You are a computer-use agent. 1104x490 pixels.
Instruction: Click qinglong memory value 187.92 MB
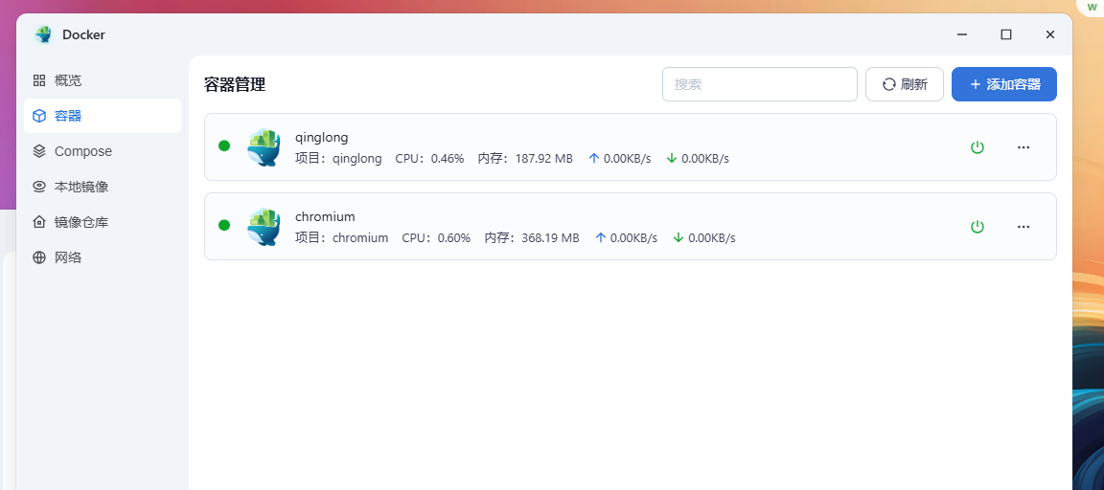(x=544, y=159)
